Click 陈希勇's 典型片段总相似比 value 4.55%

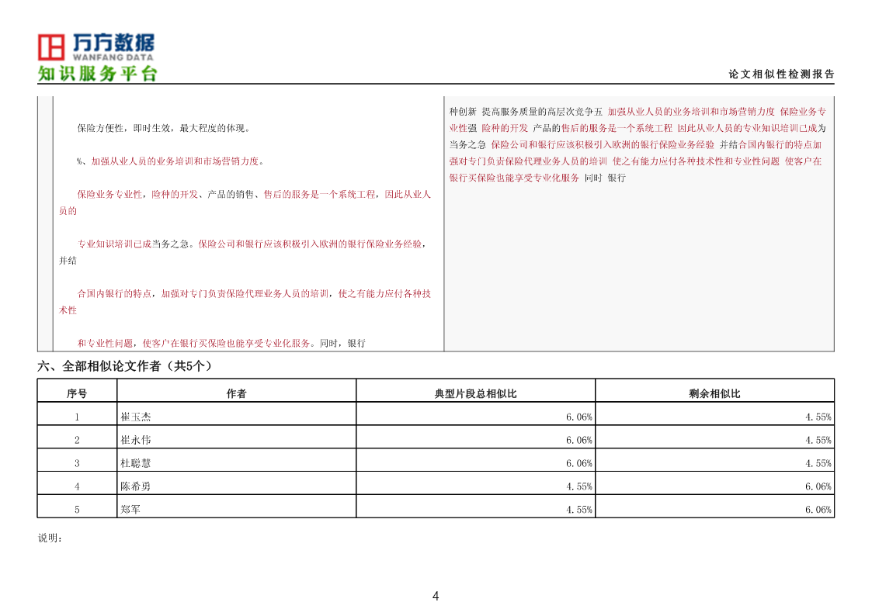pos(579,486)
